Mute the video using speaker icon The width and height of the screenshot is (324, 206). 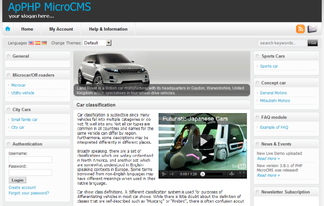point(172,174)
